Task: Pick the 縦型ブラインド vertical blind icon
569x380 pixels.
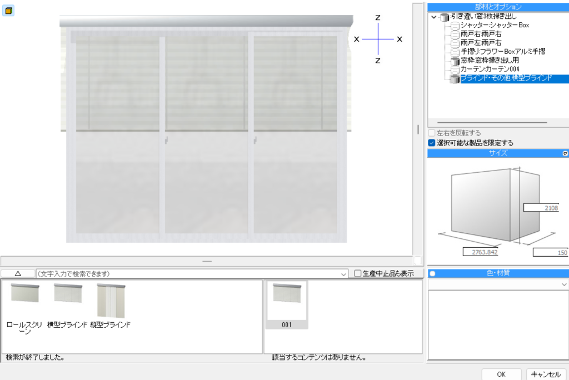Action: (x=110, y=300)
